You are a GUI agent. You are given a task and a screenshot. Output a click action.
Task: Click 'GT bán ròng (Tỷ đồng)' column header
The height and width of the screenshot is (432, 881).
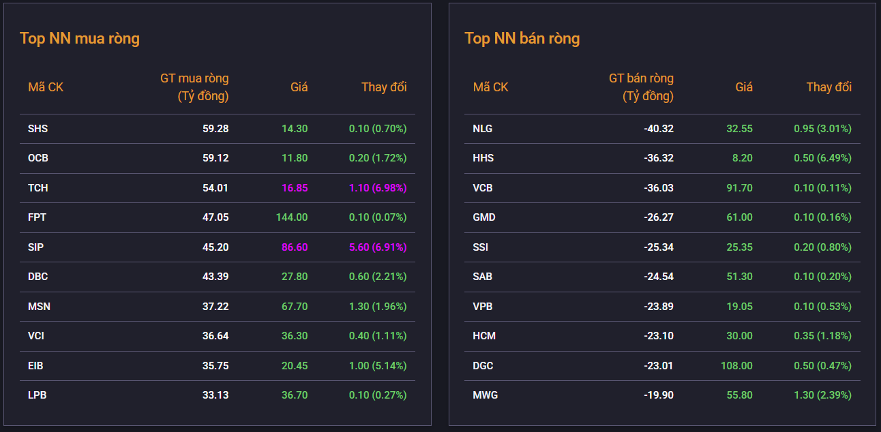(x=641, y=87)
